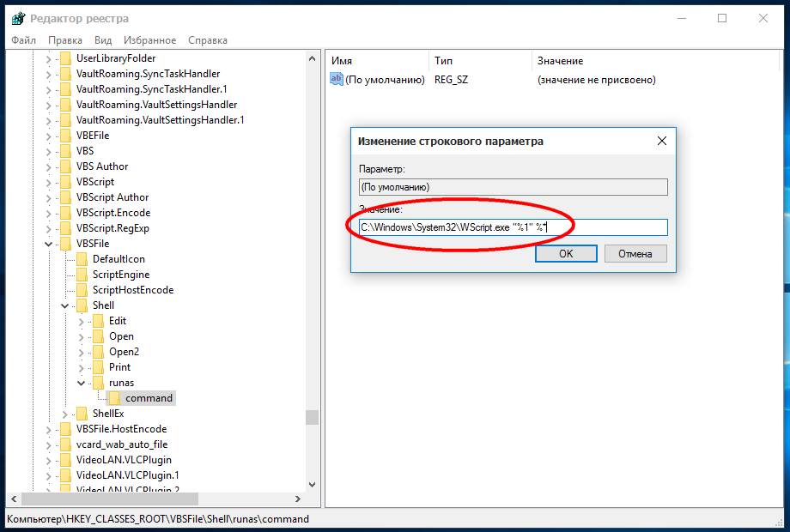Click the tree vertical scrollbar thumb
This screenshot has height=532, width=790.
coord(312,417)
